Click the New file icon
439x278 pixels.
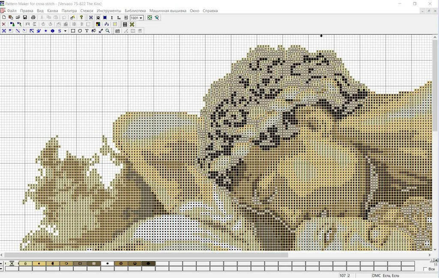click(4, 18)
